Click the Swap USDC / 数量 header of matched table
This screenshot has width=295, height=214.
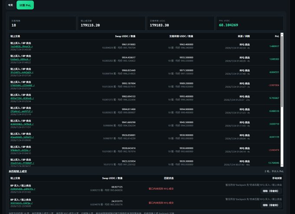pos(125,36)
